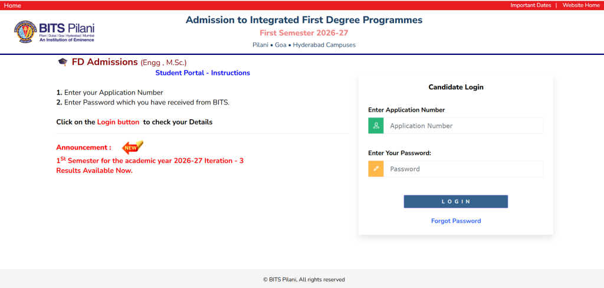The image size is (604, 288).
Task: Click 'Pilani • Goa • Hyderabad Campuses' text
Action: pos(304,45)
